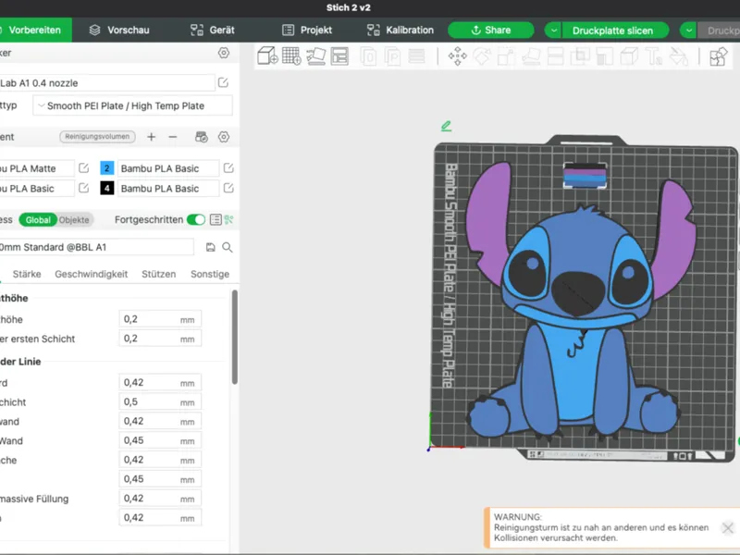Click the AMS filament sync icon
Screen dimensions: 740x555
[x=202, y=137]
